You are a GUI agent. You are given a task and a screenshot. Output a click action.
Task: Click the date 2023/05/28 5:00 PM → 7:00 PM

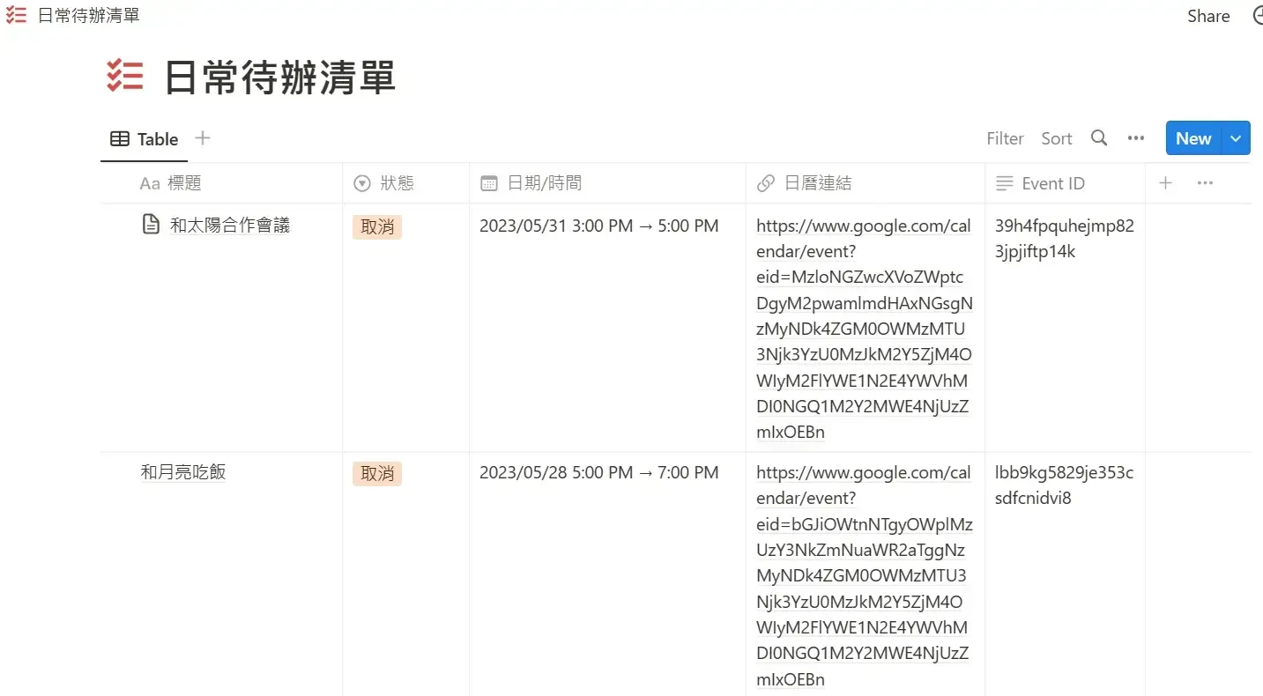pos(599,473)
